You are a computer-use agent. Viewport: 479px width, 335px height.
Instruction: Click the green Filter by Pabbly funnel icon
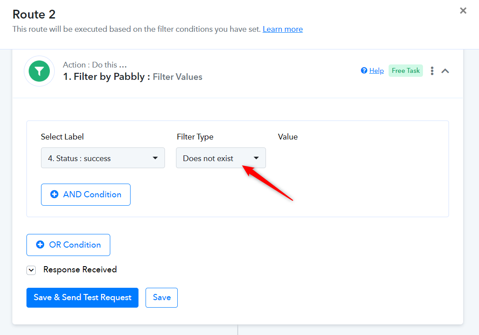tap(39, 71)
